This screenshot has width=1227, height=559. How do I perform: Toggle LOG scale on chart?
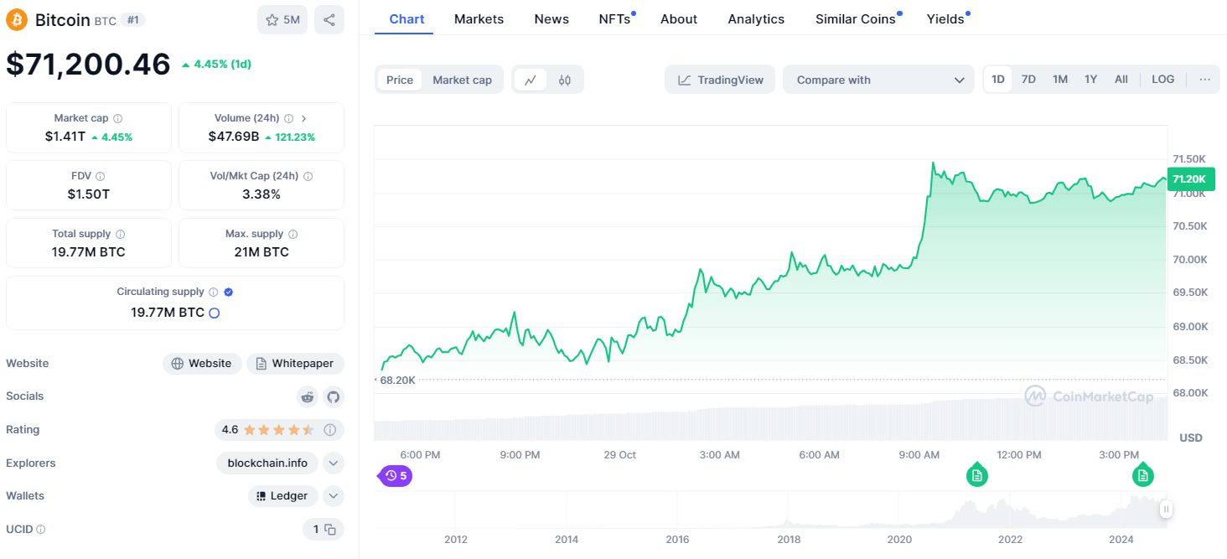(x=1163, y=80)
